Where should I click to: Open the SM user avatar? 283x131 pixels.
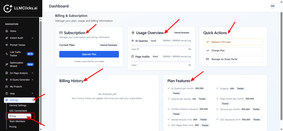pos(272,6)
